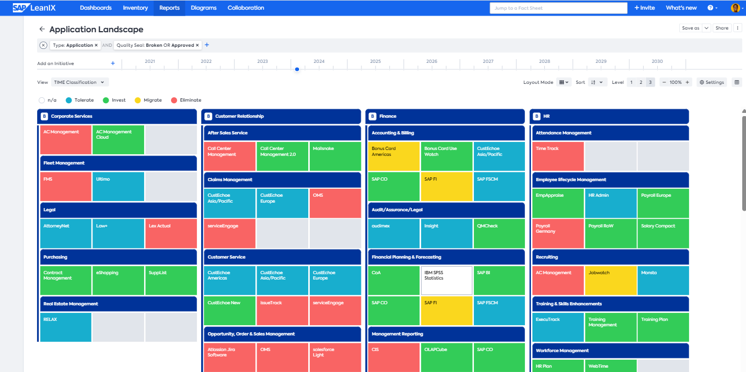Set Level to 3

click(x=650, y=82)
